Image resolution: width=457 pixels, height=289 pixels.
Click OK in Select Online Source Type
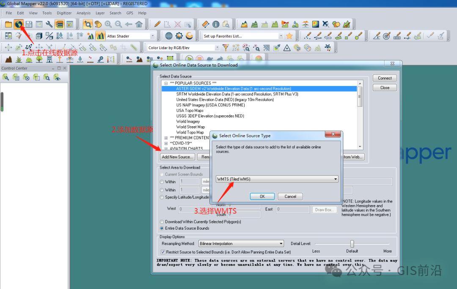[x=262, y=197]
